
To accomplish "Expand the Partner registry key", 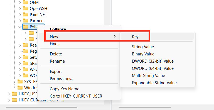I will pyautogui.click(x=20, y=21).
